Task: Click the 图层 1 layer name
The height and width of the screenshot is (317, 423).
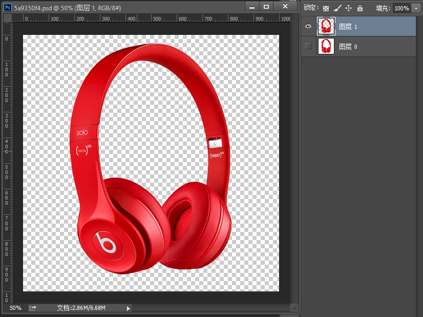Action: 348,27
